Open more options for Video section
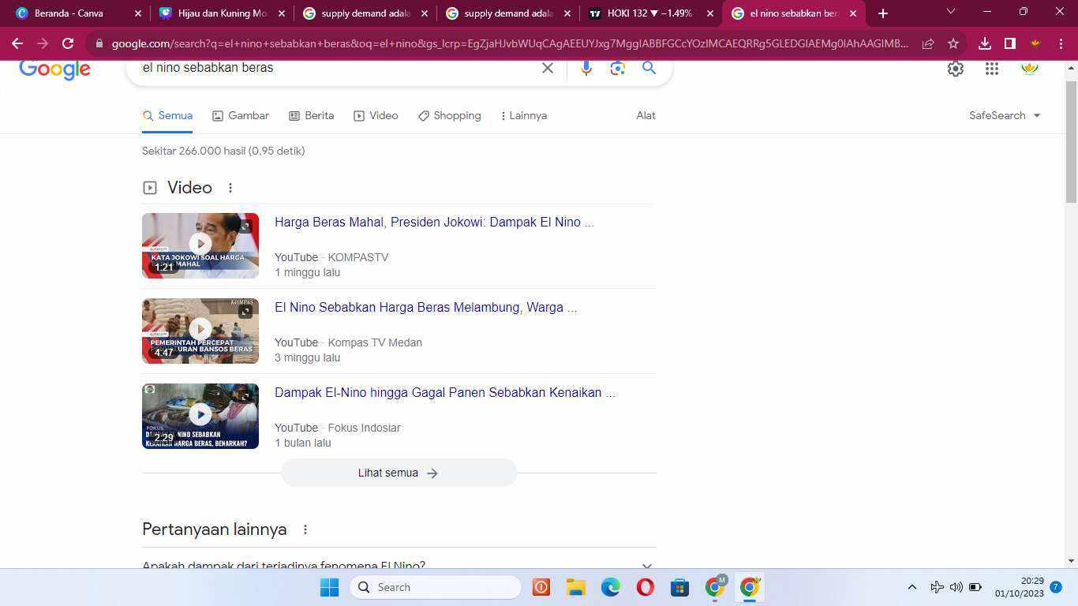Viewport: 1078px width, 606px height. click(230, 188)
